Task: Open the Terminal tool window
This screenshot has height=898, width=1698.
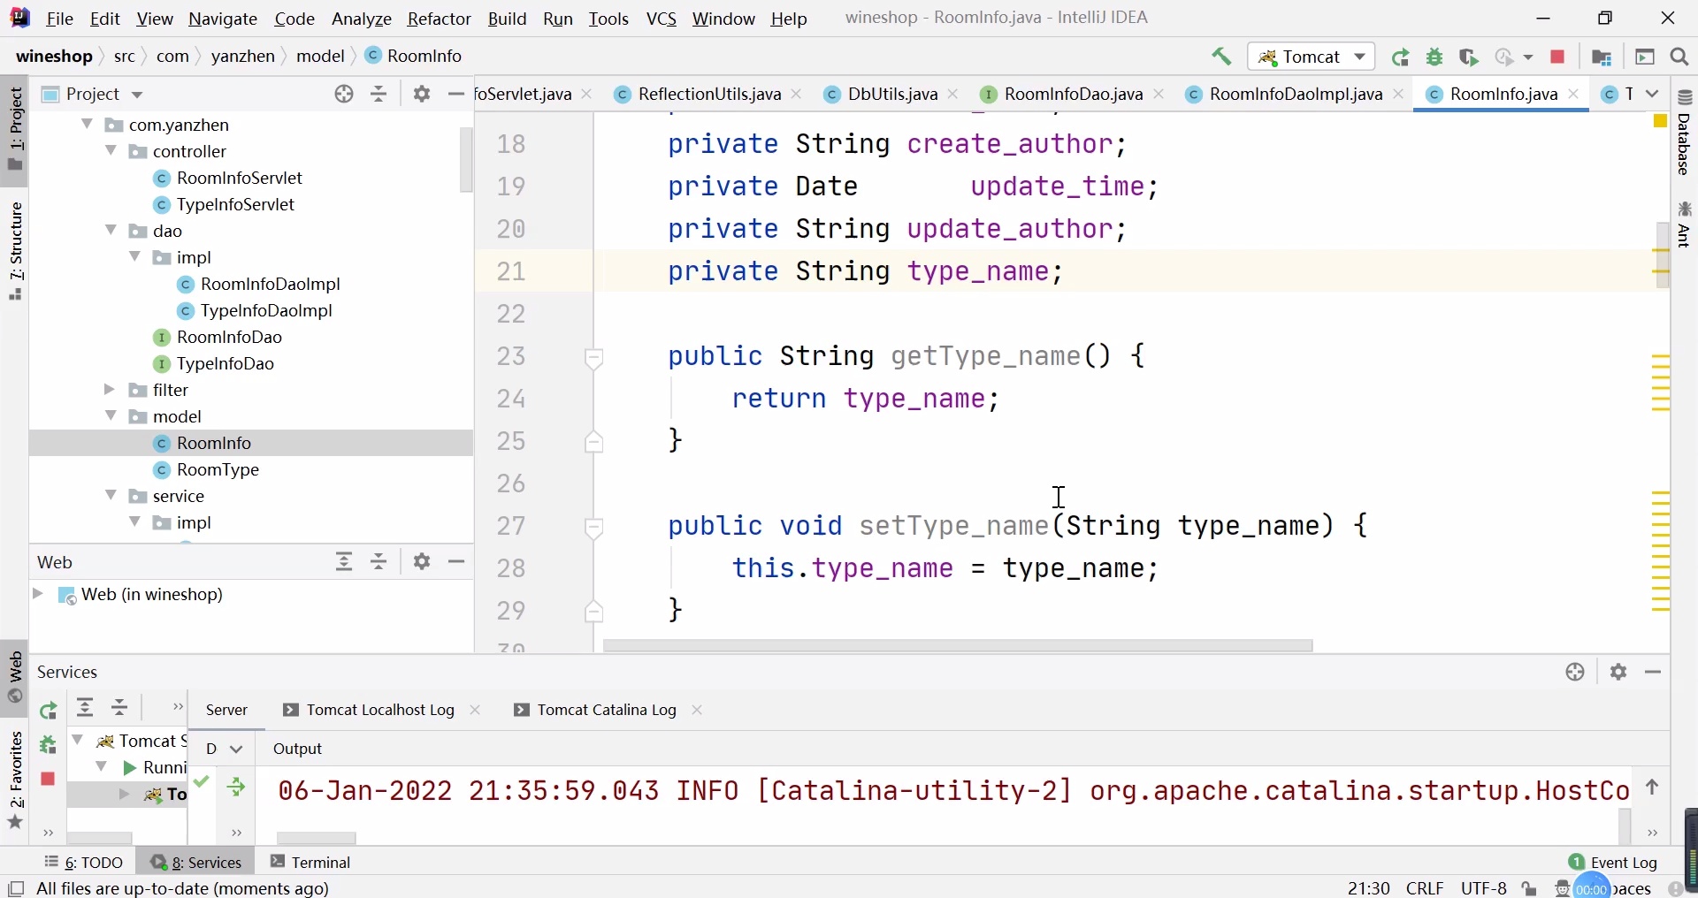Action: click(311, 862)
